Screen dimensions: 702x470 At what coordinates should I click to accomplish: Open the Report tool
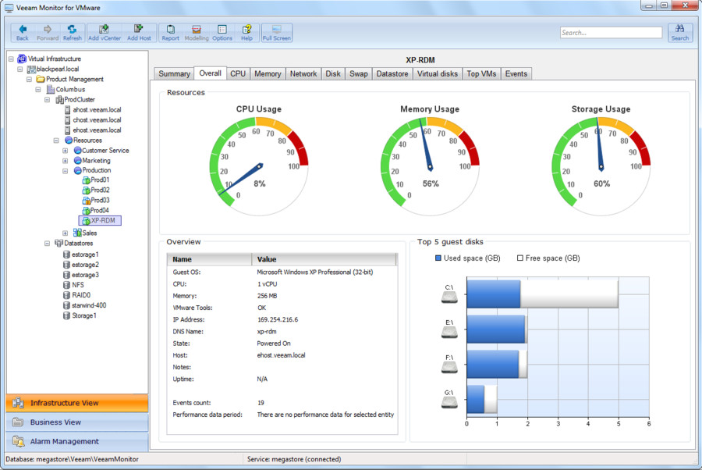pos(170,33)
